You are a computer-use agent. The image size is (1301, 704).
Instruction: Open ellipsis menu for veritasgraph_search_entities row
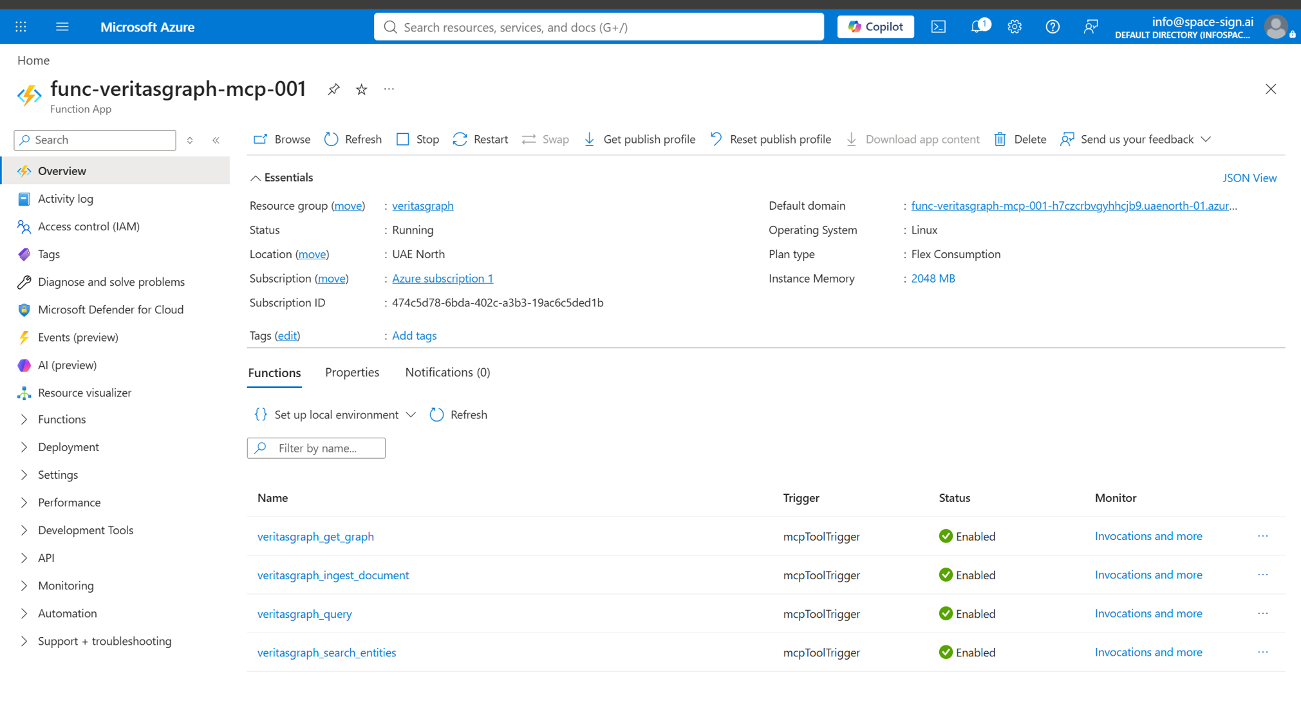(1263, 653)
